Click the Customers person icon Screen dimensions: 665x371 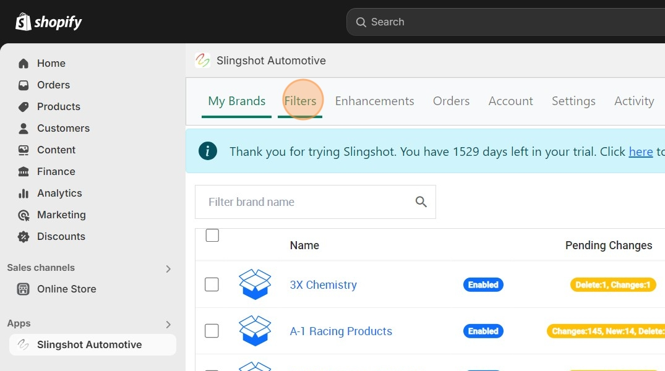tap(24, 128)
